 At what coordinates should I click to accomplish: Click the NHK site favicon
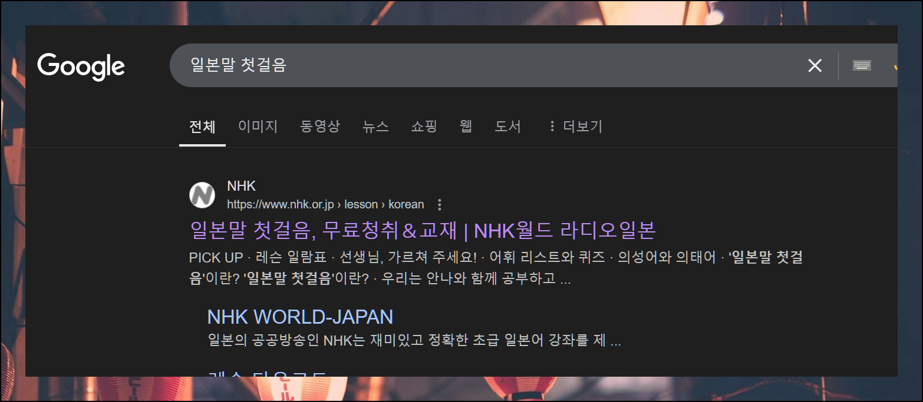202,195
